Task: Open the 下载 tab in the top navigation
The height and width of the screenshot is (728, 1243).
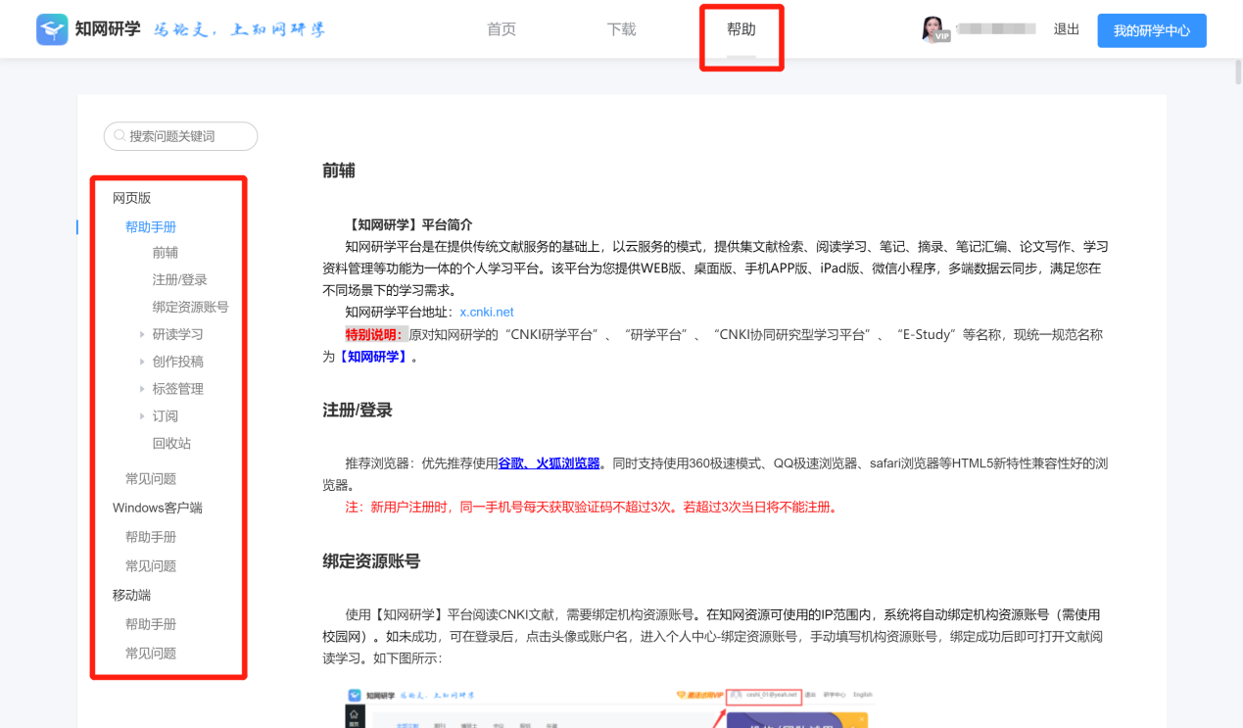Action: coord(621,29)
